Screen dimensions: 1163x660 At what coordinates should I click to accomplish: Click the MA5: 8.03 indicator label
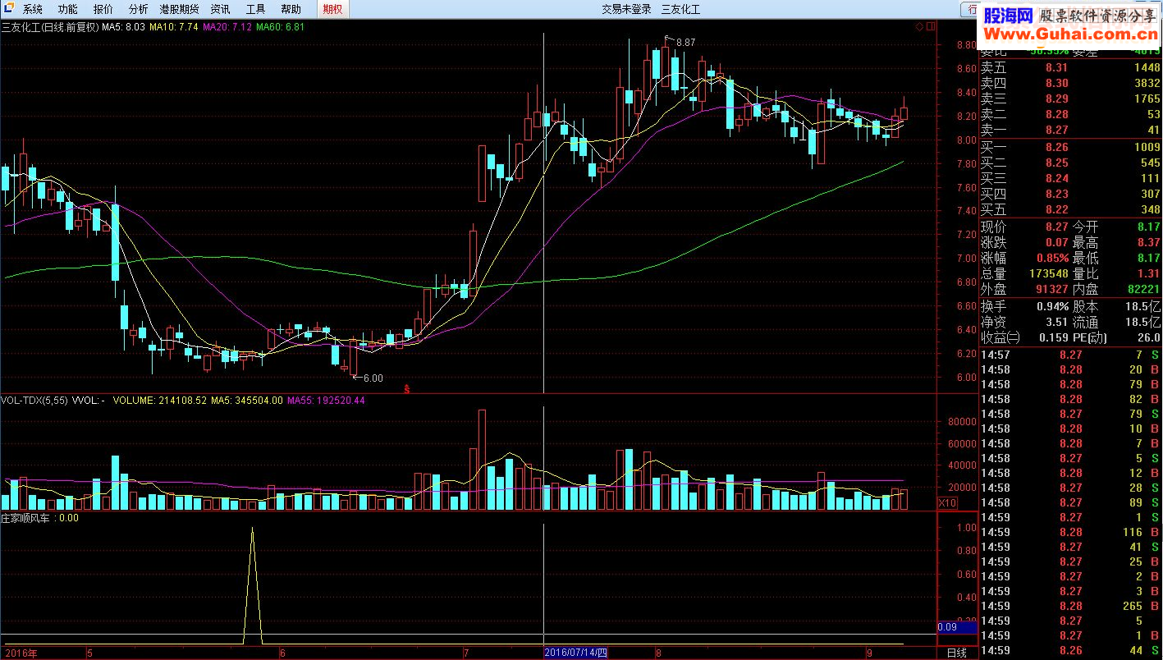pos(123,27)
